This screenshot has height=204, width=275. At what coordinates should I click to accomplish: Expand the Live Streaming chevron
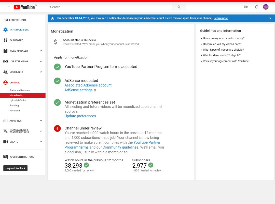click(41, 61)
